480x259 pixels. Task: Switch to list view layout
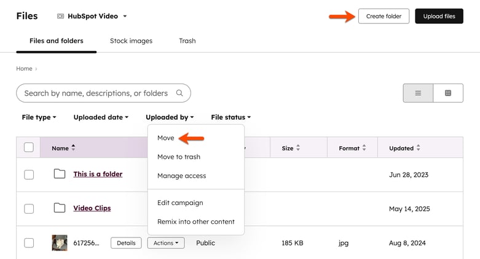[x=418, y=93]
